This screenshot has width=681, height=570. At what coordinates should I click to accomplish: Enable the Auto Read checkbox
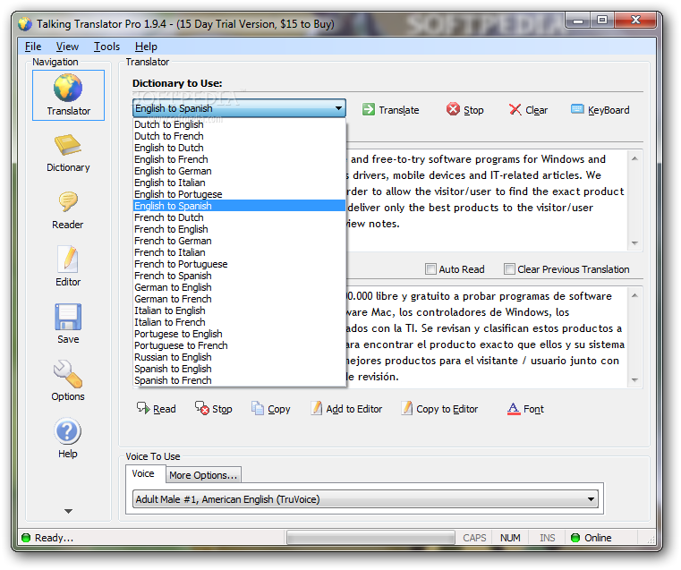(430, 269)
